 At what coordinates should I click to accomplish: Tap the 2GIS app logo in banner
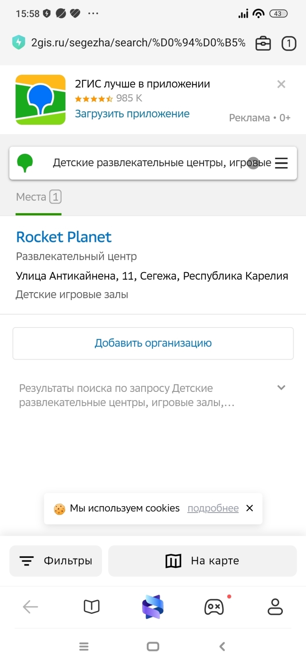(x=41, y=100)
